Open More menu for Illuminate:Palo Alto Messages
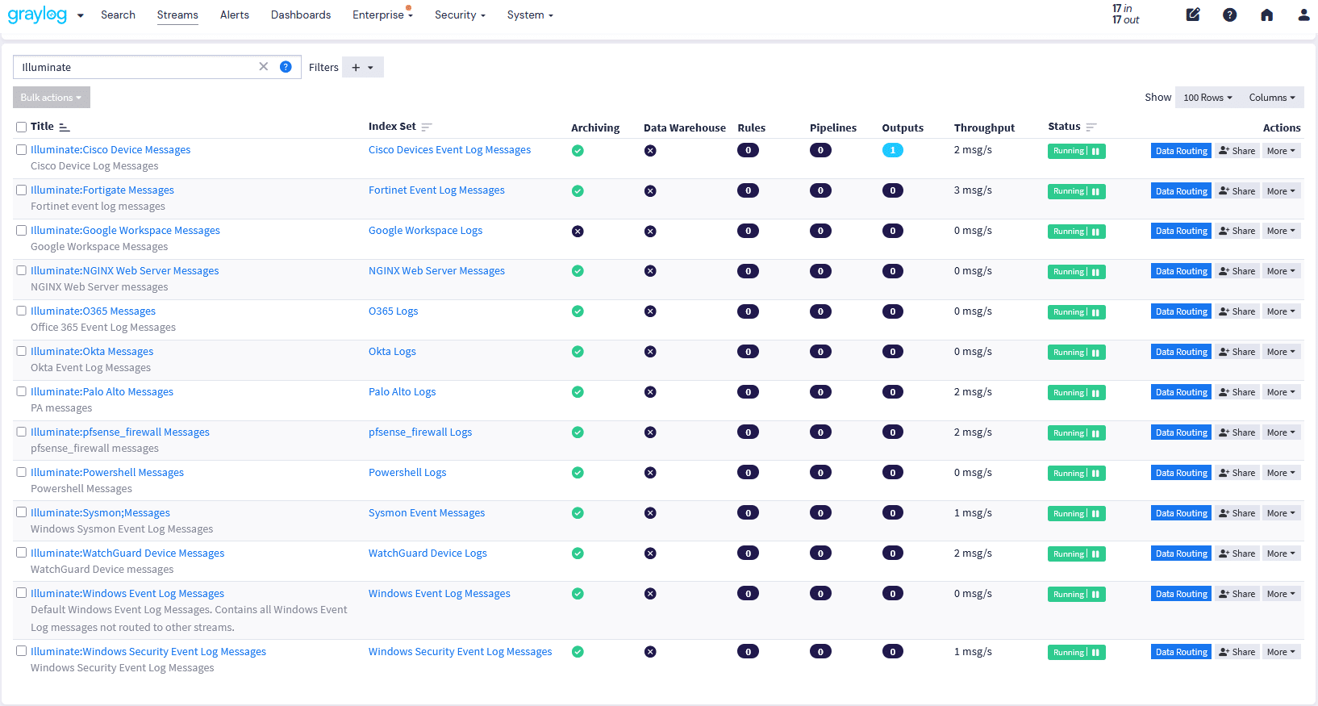Viewport: 1318px width, 706px height. (1280, 393)
